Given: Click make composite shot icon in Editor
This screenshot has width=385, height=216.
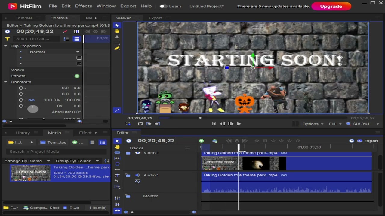Looking at the screenshot, I should [214, 141].
